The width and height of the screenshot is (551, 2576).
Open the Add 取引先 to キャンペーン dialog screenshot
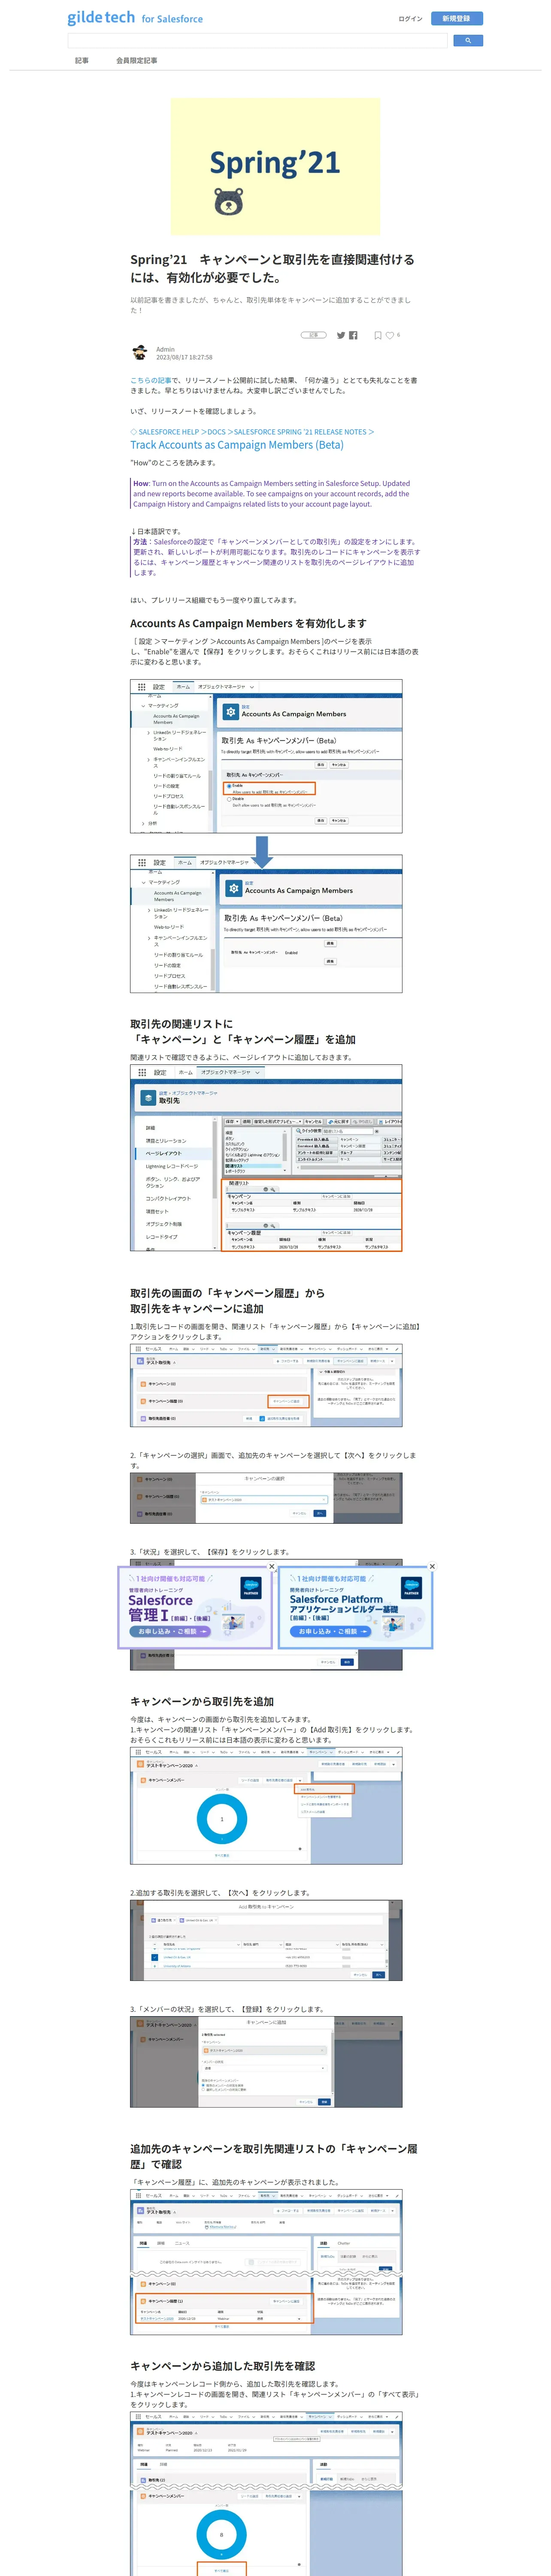tap(266, 1940)
